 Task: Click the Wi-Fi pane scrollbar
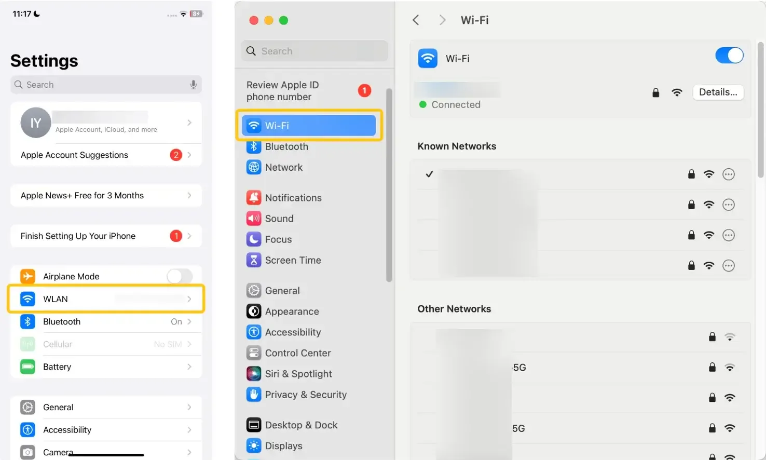(761, 110)
